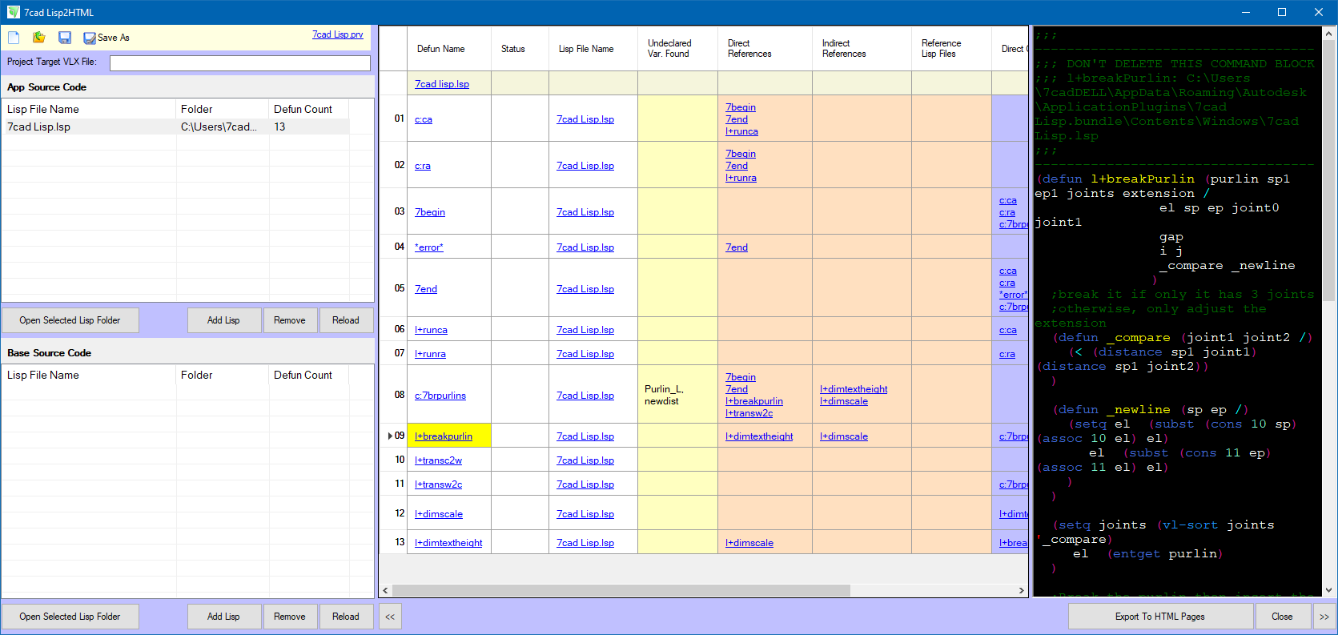Click the Indirect References column header

tap(862, 49)
